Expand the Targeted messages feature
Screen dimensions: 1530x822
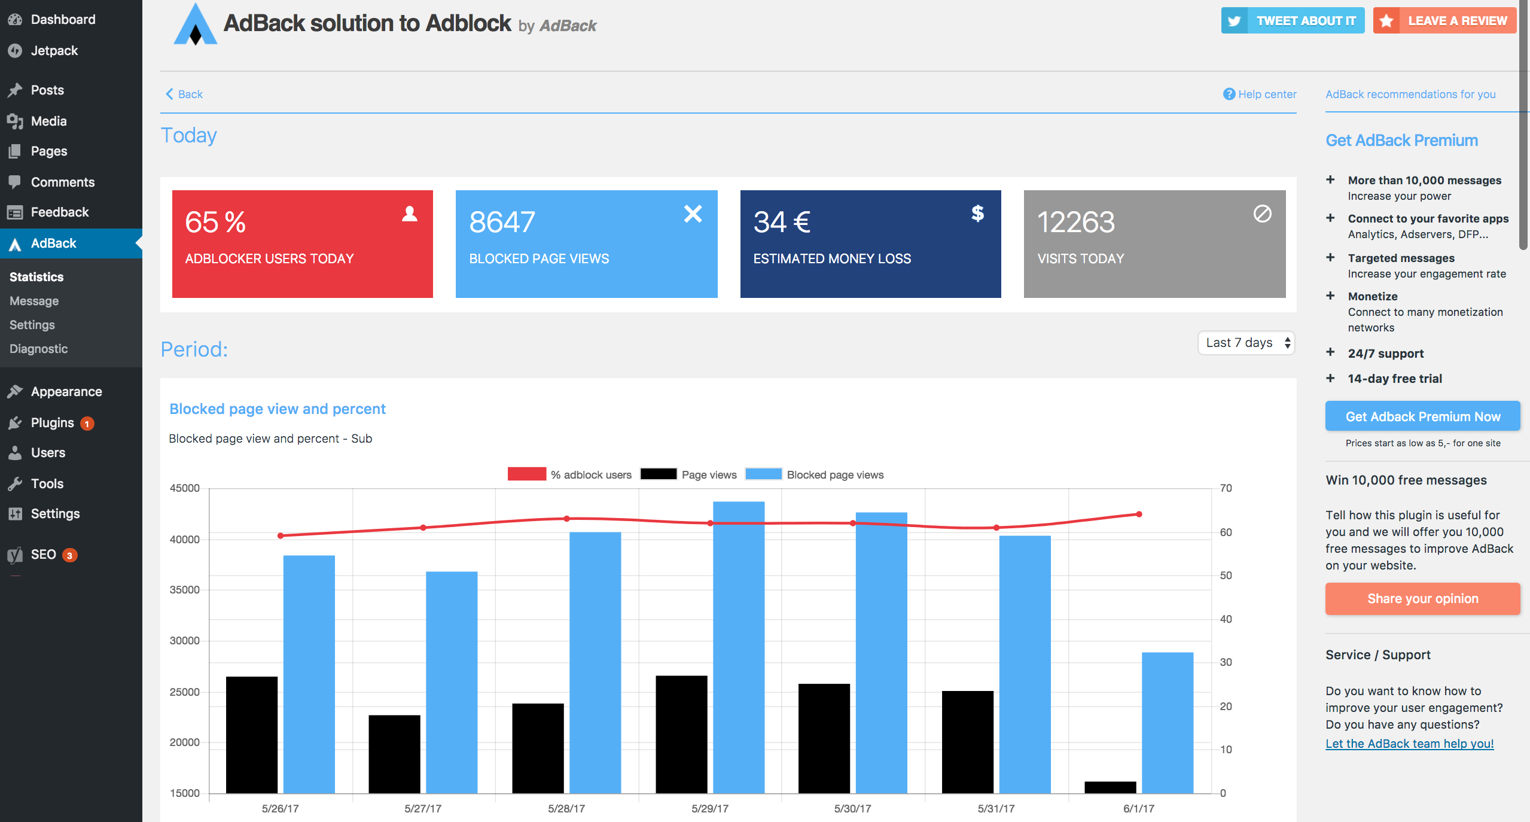[x=1330, y=258]
